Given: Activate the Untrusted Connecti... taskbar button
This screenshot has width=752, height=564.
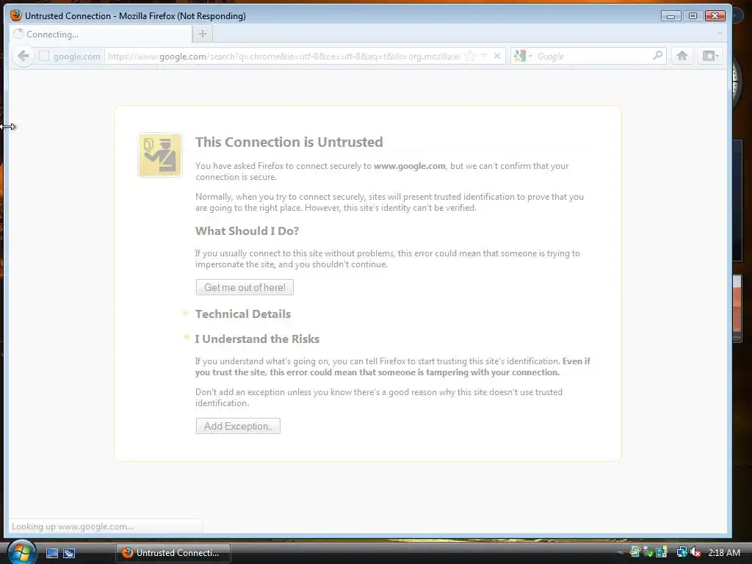Looking at the screenshot, I should pos(173,552).
